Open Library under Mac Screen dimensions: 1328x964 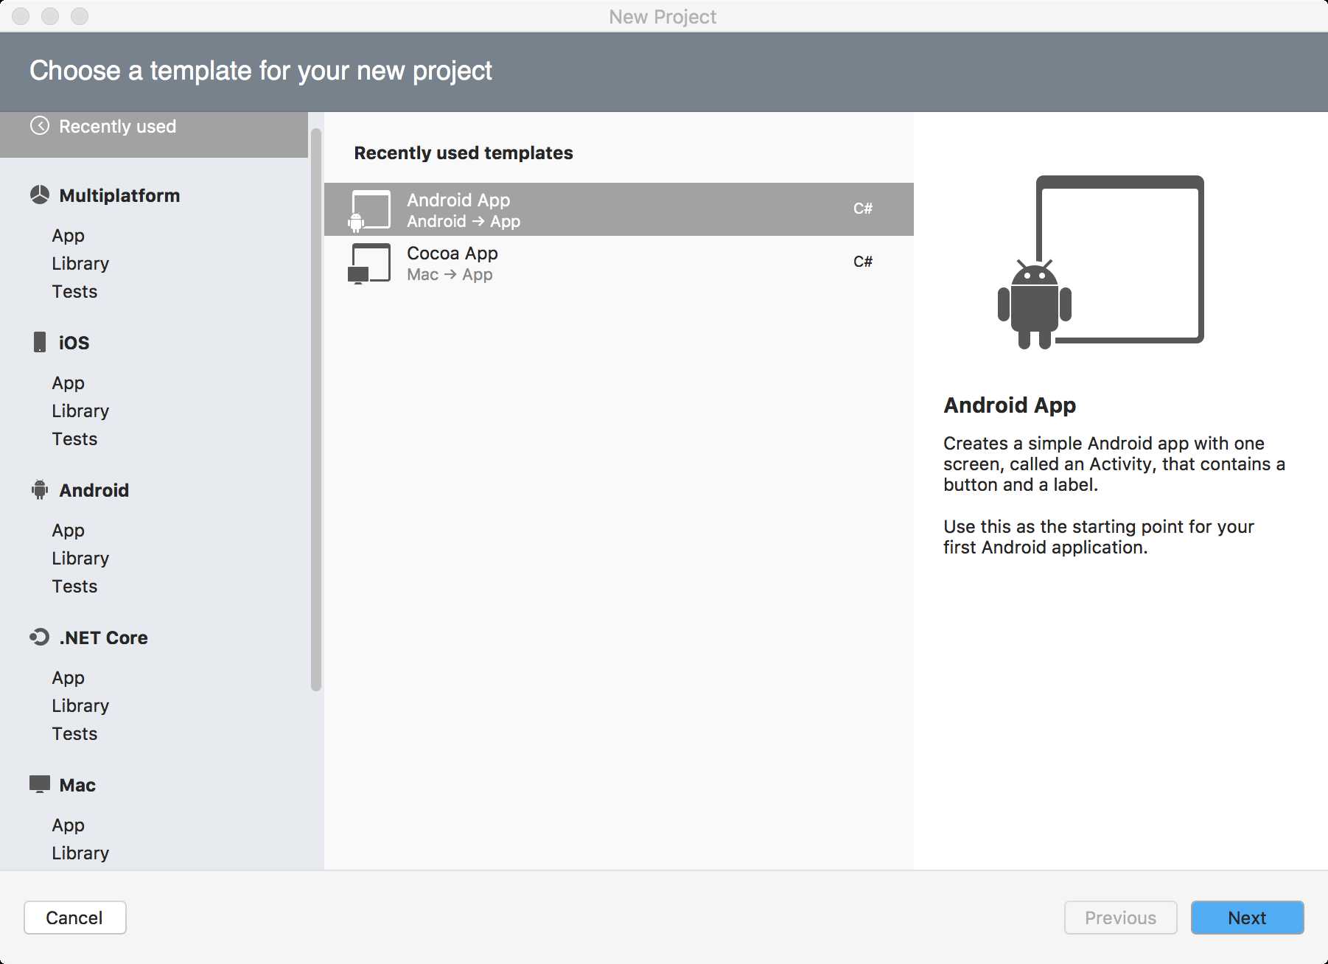80,853
